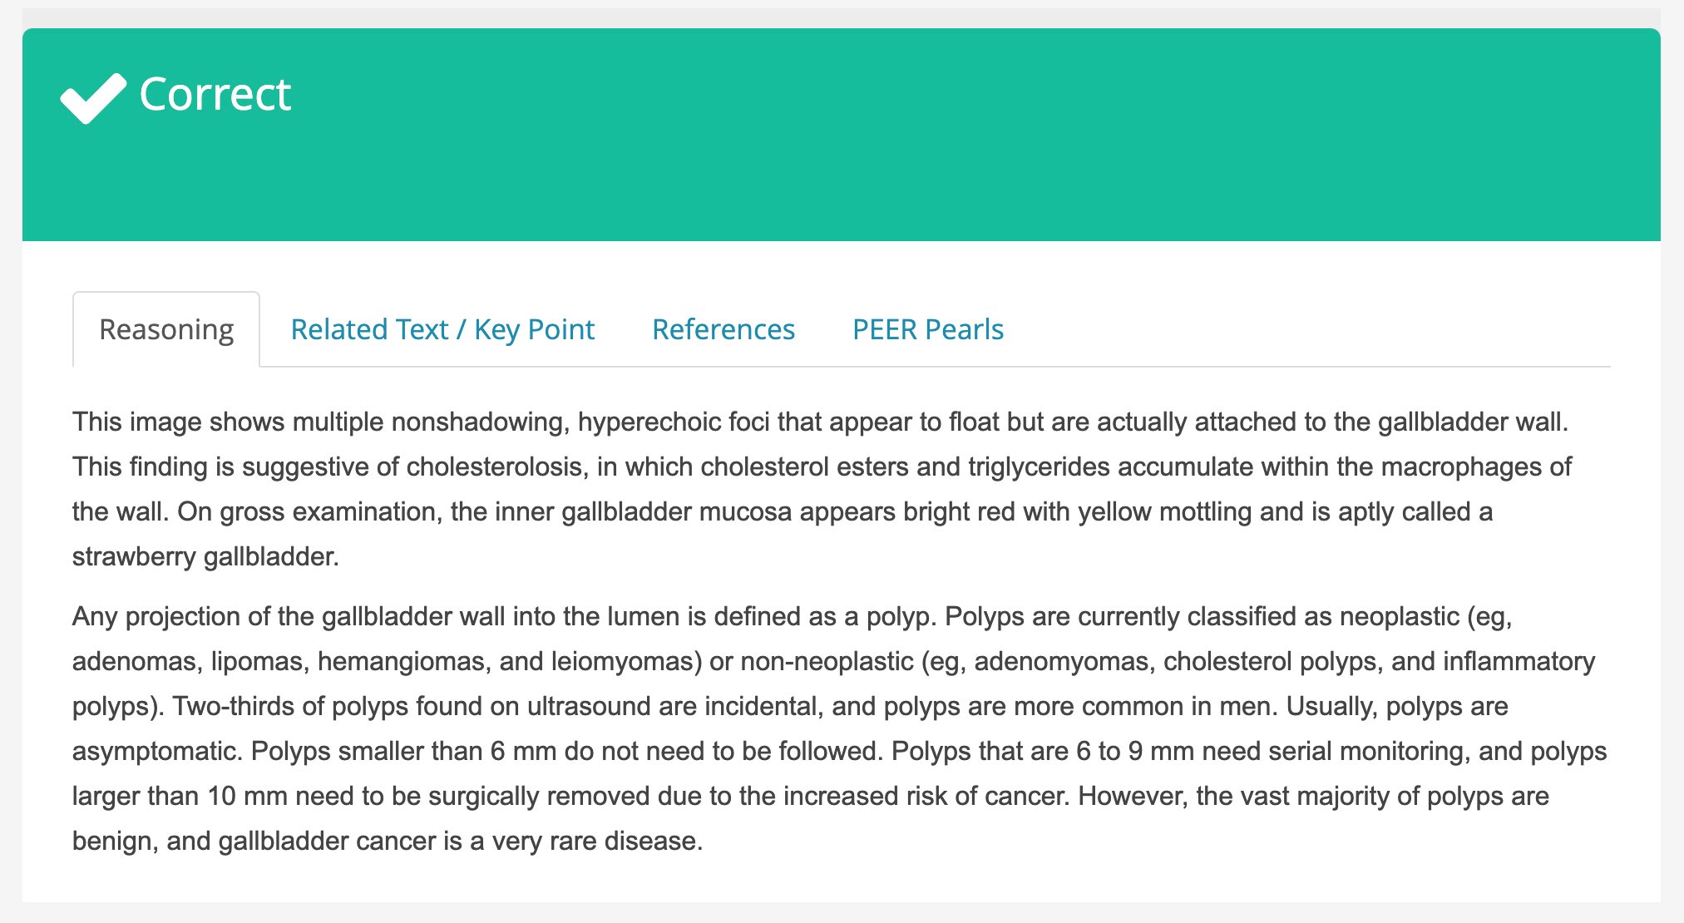
Task: Open the Related Text / Key Point tab
Action: 442,329
